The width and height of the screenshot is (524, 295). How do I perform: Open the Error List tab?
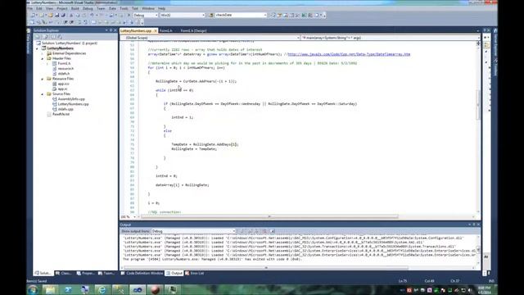[195, 273]
